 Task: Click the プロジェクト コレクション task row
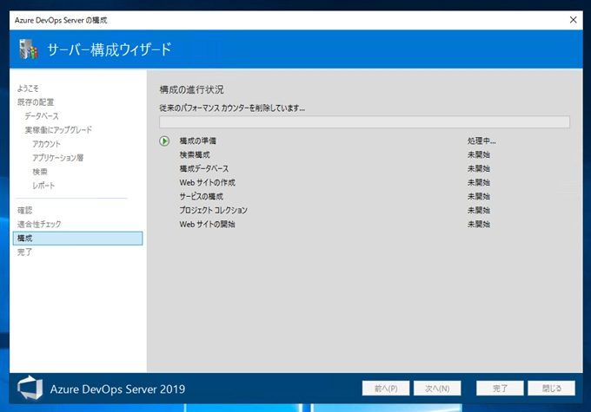click(x=213, y=211)
